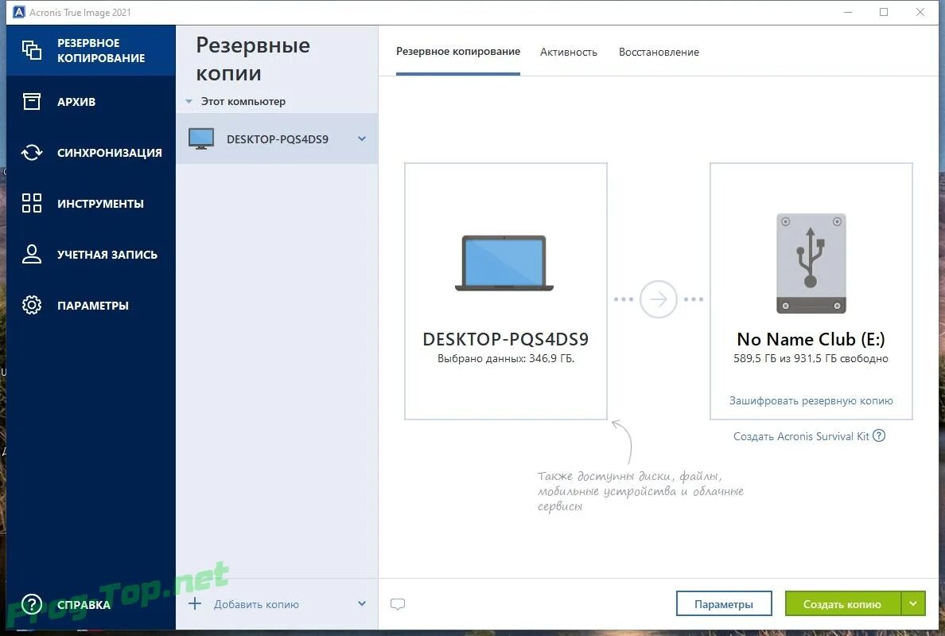Click the Acronis app logo in title bar
Image resolution: width=945 pixels, height=636 pixels.
click(18, 12)
